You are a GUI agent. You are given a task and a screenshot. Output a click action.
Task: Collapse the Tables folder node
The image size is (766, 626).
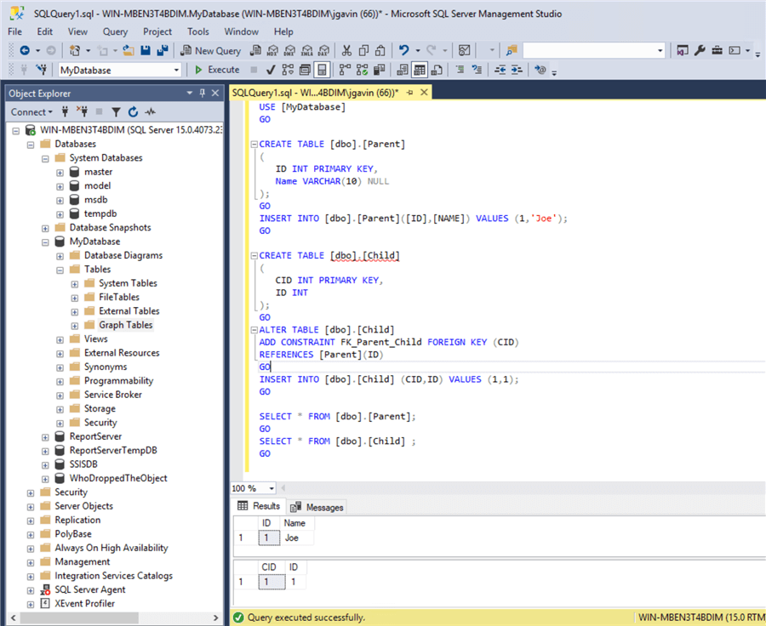[60, 270]
